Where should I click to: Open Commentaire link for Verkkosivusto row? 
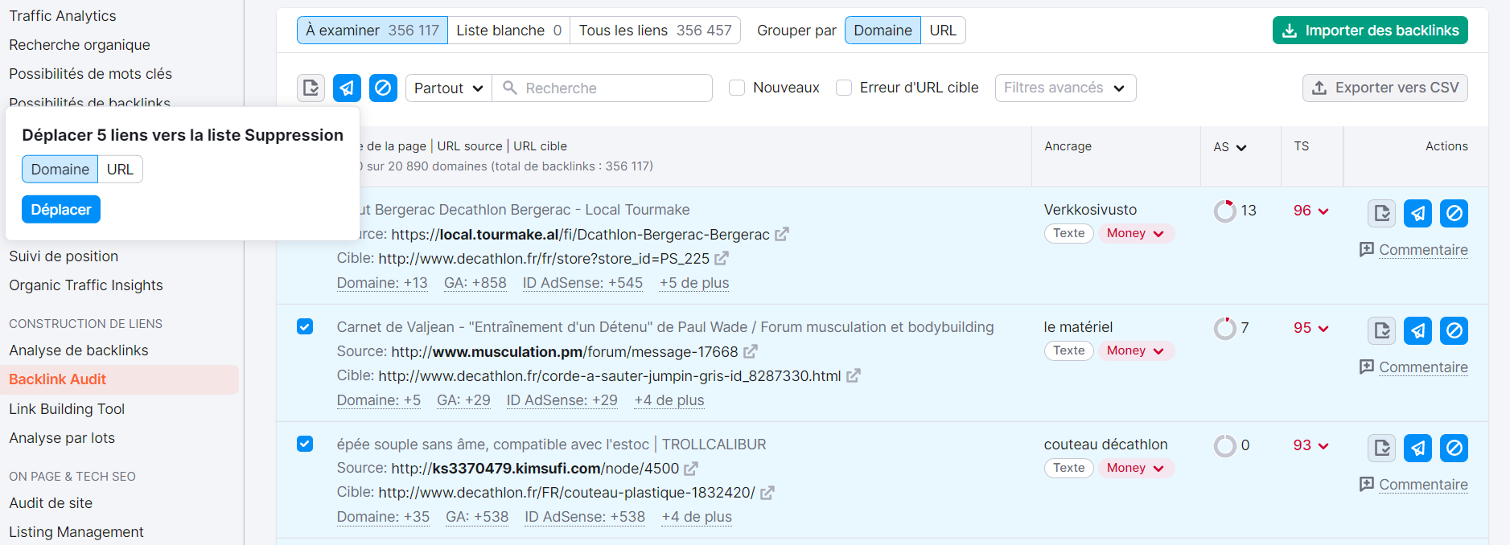[1423, 250]
